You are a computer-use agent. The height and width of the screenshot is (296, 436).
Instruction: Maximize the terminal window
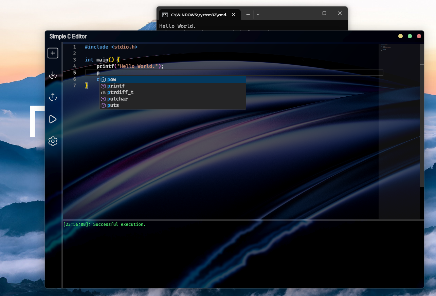[324, 13]
